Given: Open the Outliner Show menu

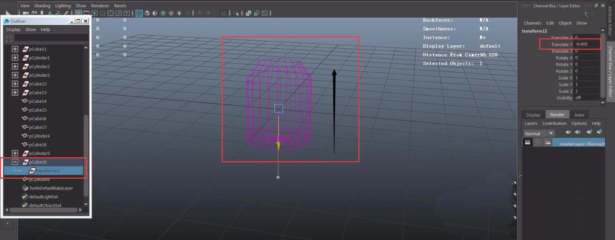Looking at the screenshot, I should click(31, 29).
